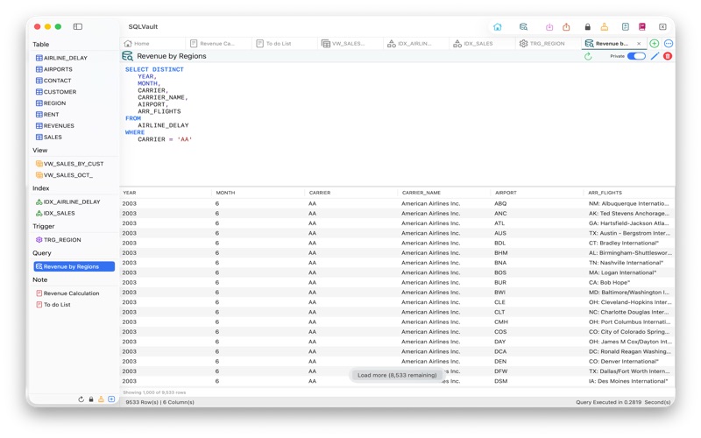Open the blue more options ellipsis
The width and height of the screenshot is (701, 438).
(x=669, y=43)
